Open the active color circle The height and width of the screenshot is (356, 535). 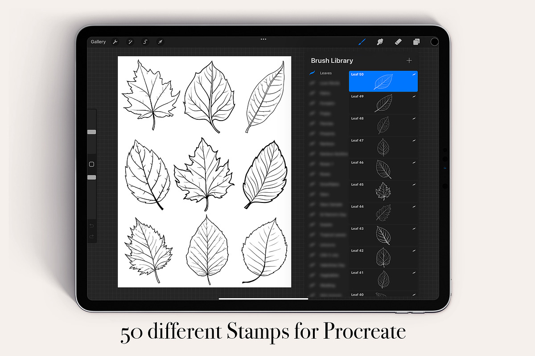pos(434,42)
